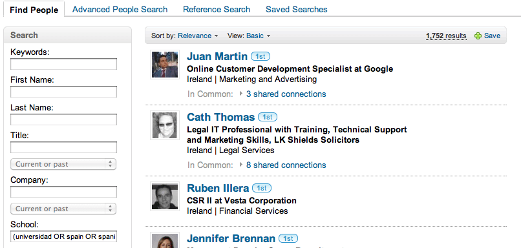
Task: Click the 1st degree badge beside Jennifer Brennan
Action: 288,238
